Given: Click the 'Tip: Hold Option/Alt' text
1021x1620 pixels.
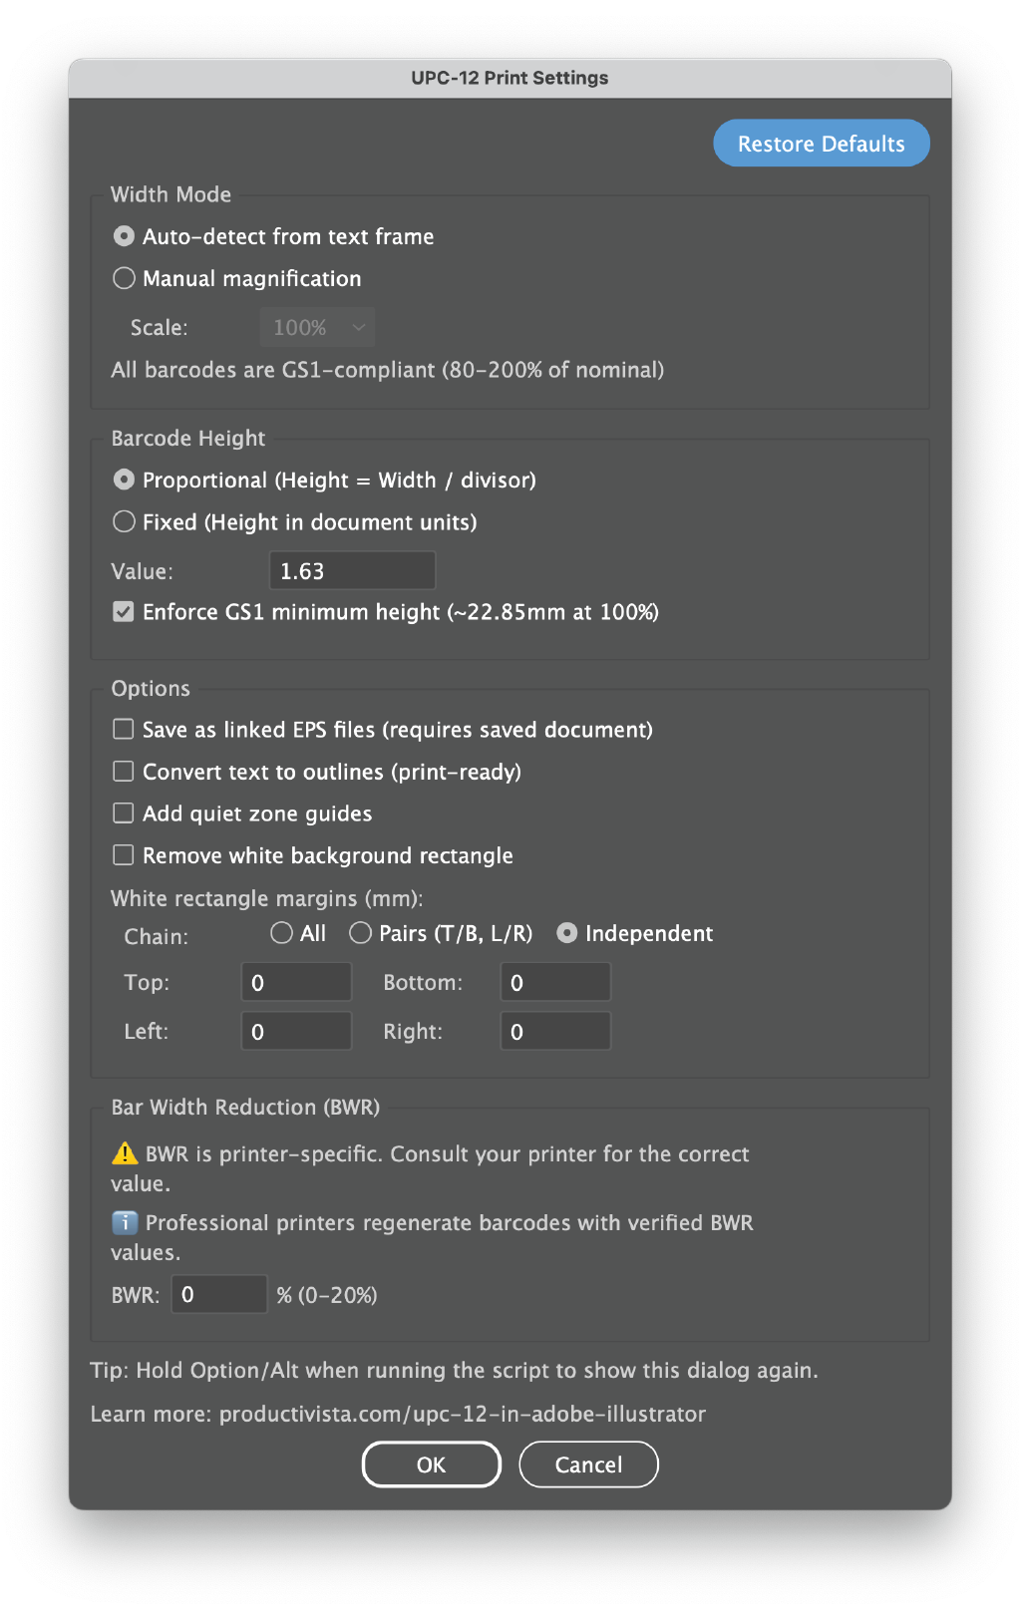Looking at the screenshot, I should tap(455, 1370).
